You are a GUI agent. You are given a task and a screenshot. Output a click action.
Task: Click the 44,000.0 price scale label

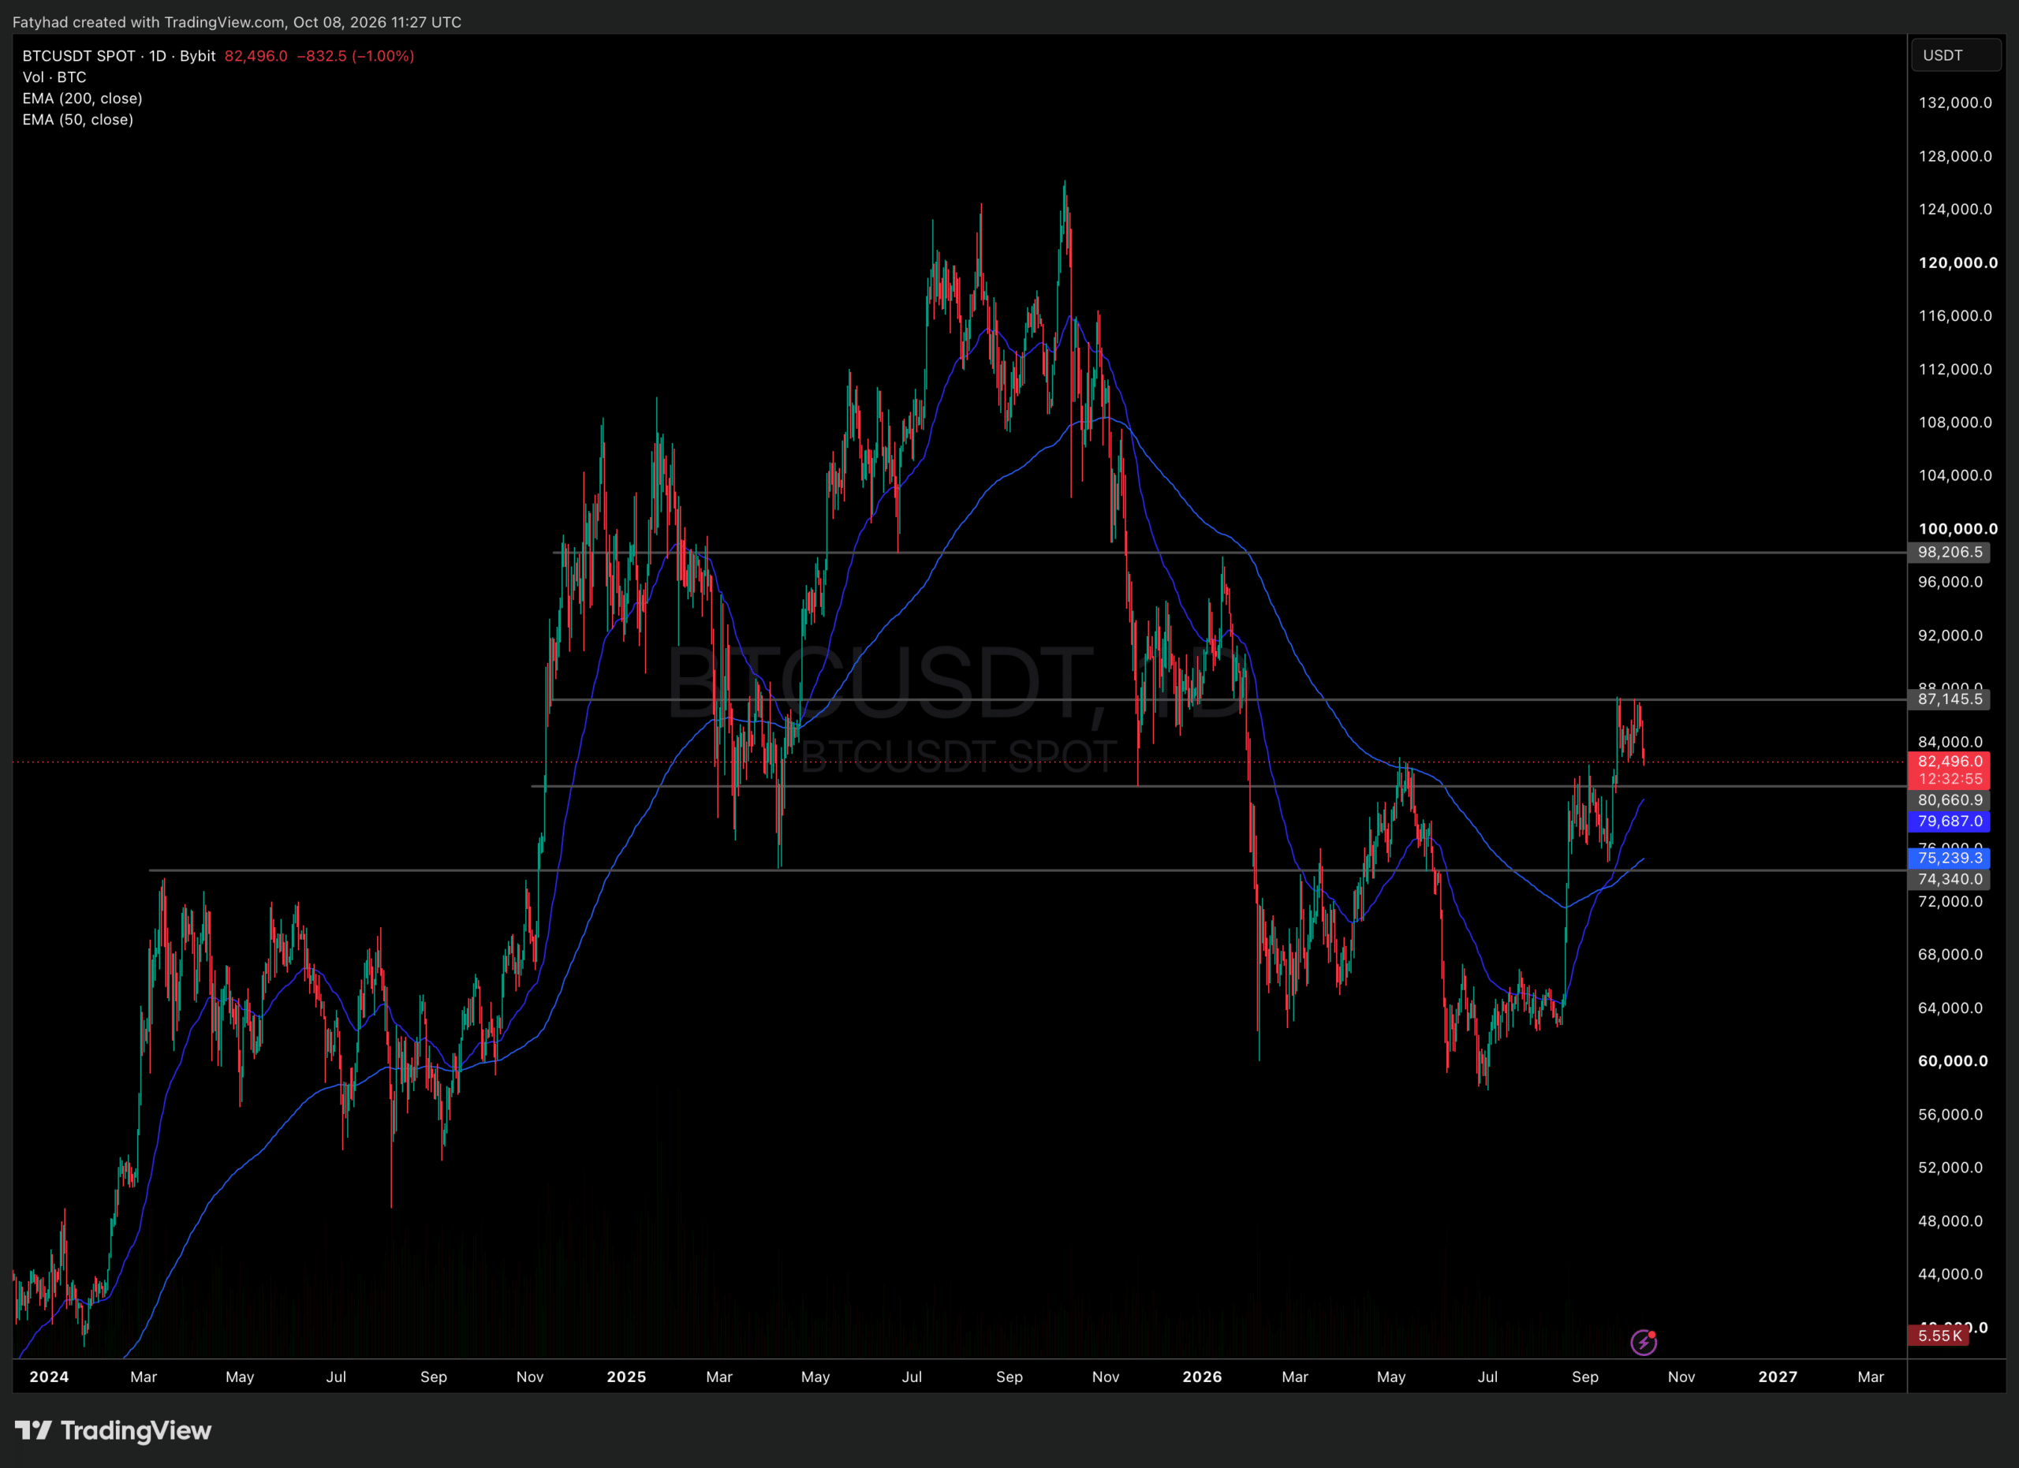coord(1950,1274)
